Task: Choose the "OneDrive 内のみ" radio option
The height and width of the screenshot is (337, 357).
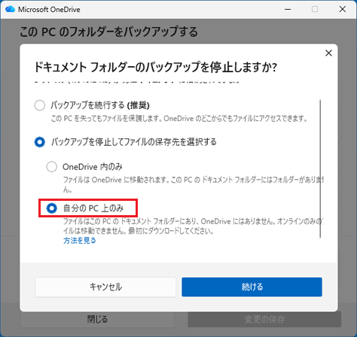Action: click(51, 167)
